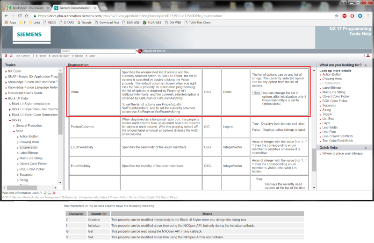Click the red X not-useful feedback icon
The width and height of the screenshot is (374, 243).
pyautogui.click(x=54, y=193)
